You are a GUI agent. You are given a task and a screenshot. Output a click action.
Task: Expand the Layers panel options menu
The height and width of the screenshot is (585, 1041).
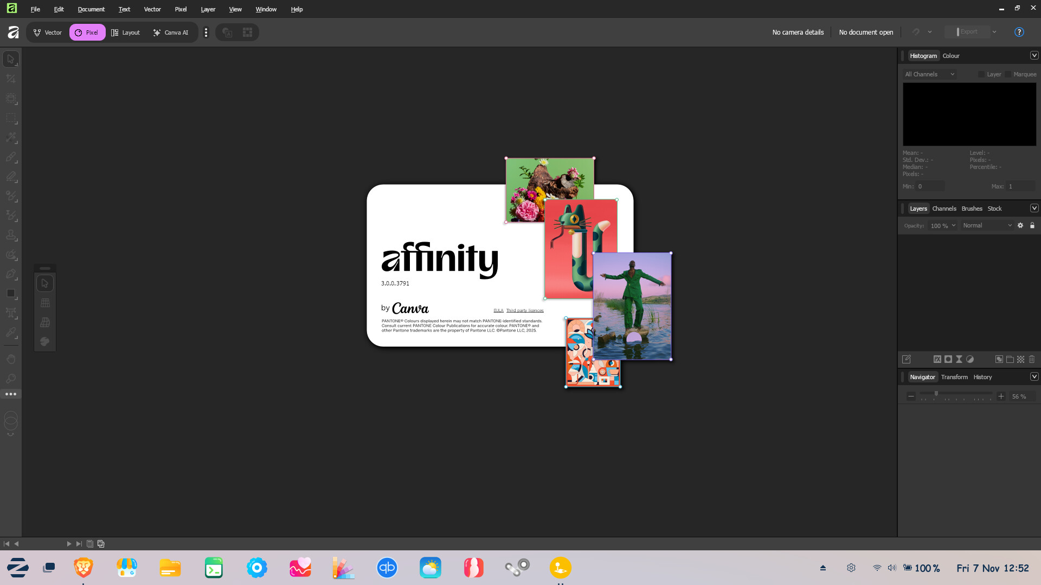point(1034,209)
